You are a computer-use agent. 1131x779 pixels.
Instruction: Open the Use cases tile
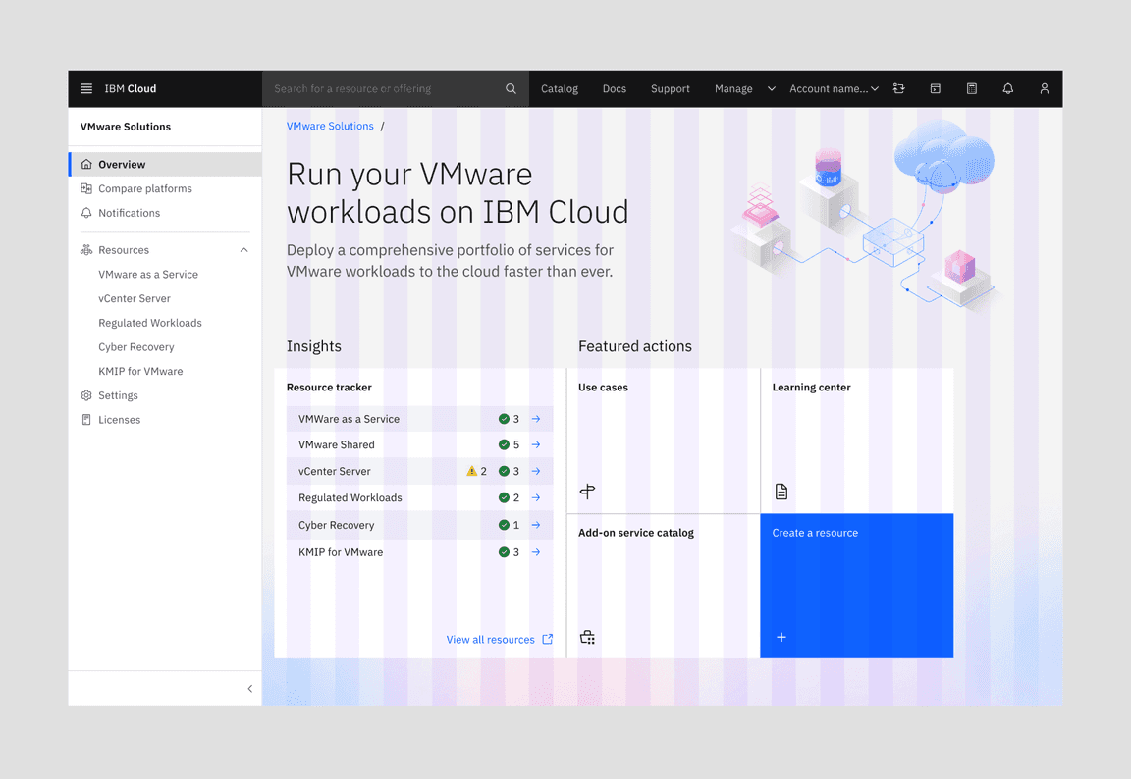point(663,440)
